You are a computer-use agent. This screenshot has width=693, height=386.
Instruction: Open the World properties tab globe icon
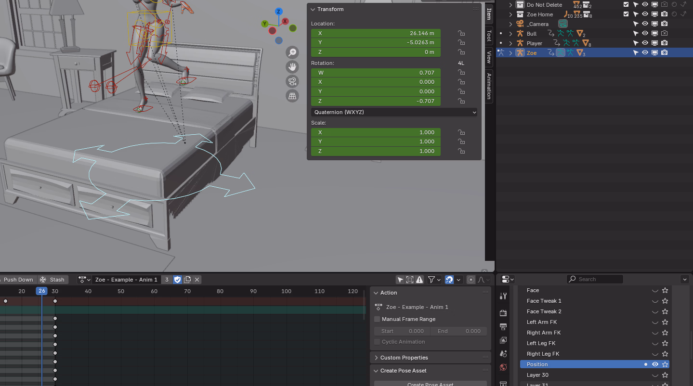click(x=503, y=367)
